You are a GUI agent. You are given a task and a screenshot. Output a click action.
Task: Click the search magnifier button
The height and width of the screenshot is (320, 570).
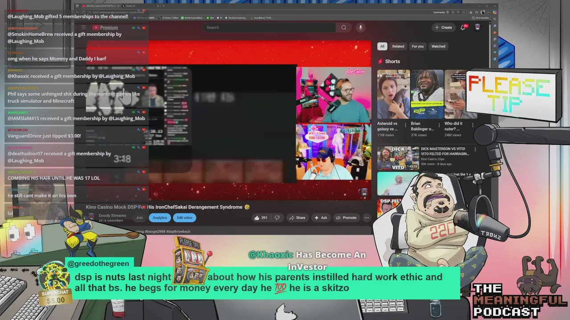coord(343,28)
